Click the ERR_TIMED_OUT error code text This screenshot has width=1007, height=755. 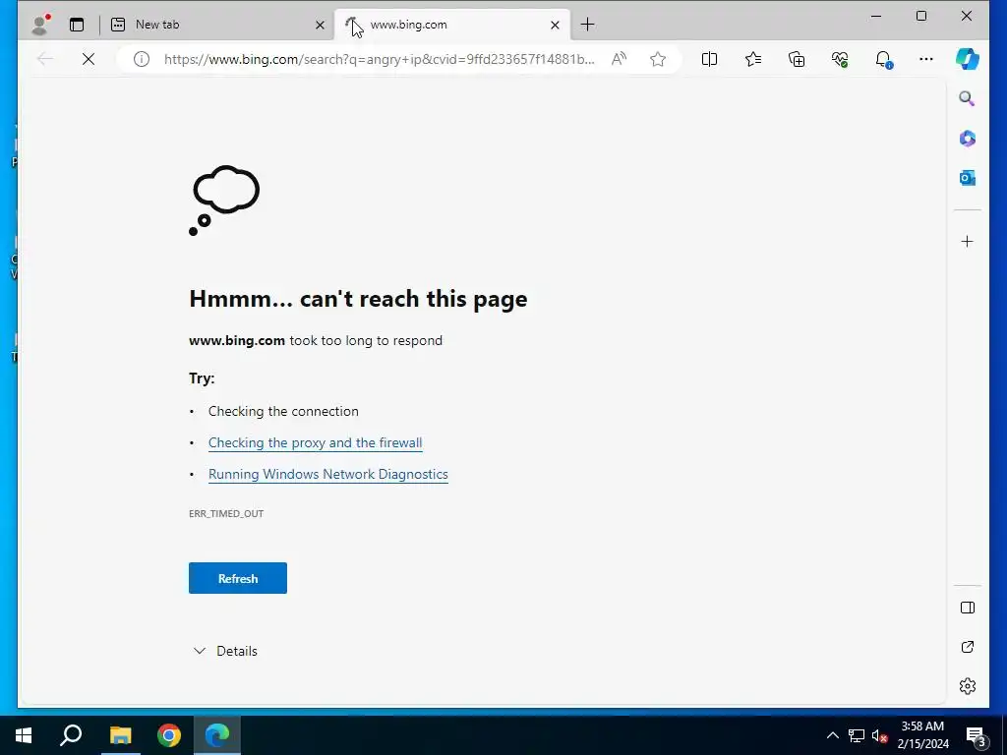point(226,513)
